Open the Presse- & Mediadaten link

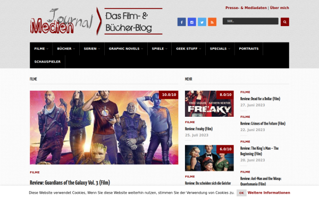[x=246, y=8]
